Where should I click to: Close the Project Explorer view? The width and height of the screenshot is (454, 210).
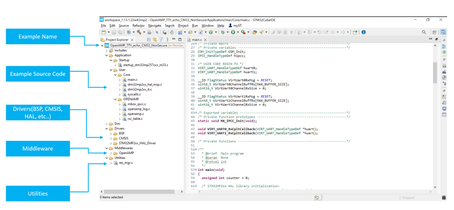[x=132, y=40]
